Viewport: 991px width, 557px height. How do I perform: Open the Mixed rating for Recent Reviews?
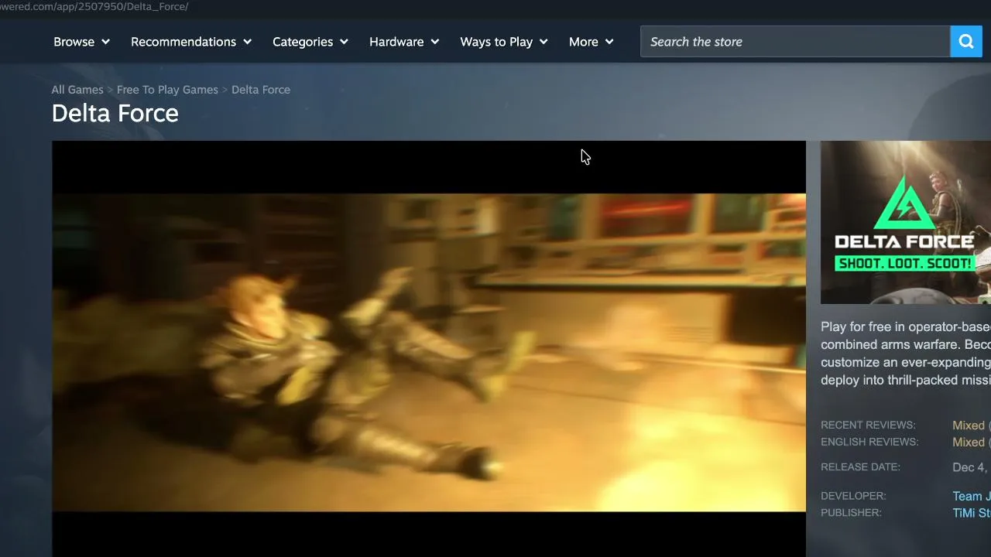coord(969,425)
